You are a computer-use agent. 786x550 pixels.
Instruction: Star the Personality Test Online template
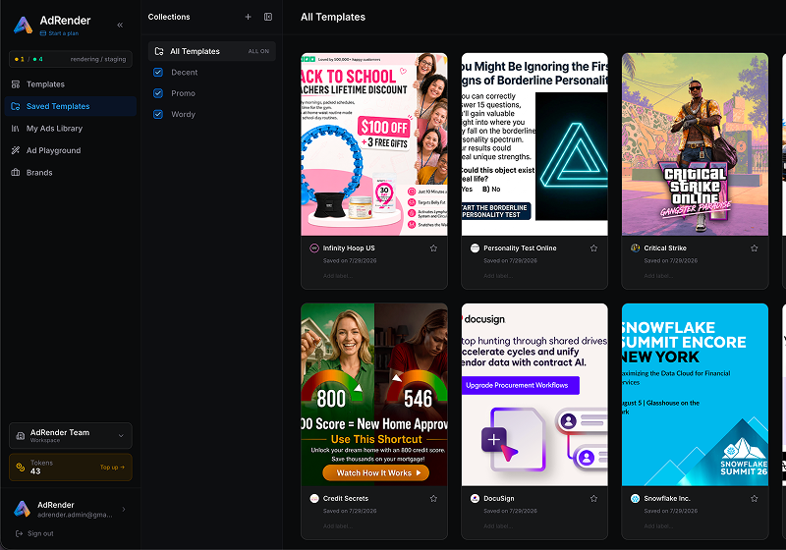[x=594, y=247]
